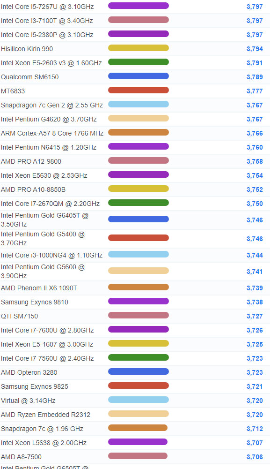Select Intel Pentium G4620 @ 3.70GHz
The height and width of the screenshot is (469, 270).
coord(49,119)
